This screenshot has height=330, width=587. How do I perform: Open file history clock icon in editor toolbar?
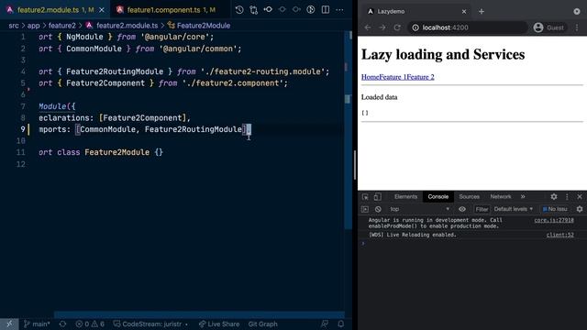pos(239,10)
